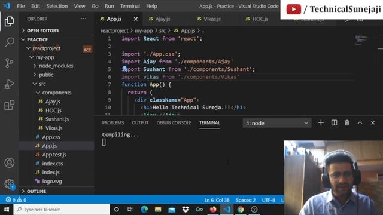Open OBS Studio from taskbar
This screenshot has width=383, height=215.
[x=254, y=210]
